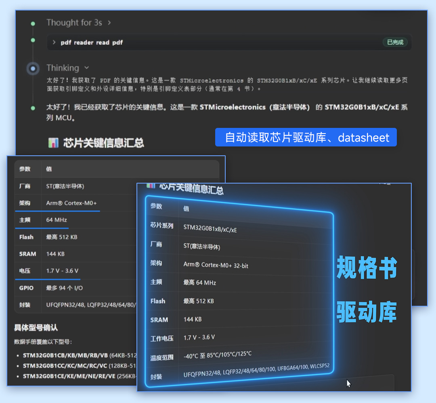Expand the 'Thought for 3s' chevron
Viewport: 436px width, 403px height.
tap(109, 23)
